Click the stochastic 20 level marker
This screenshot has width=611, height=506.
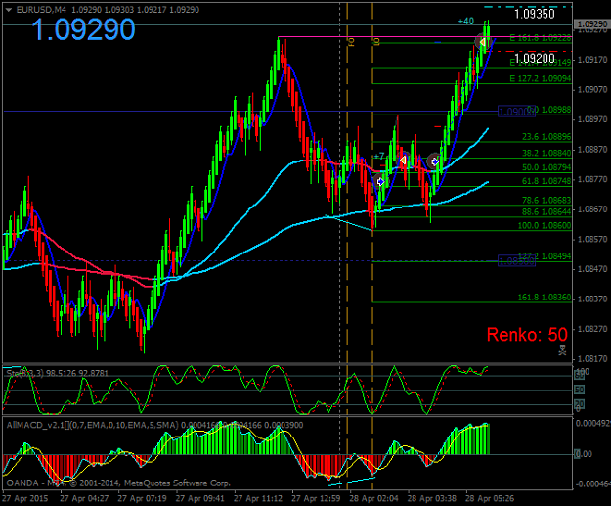[580, 404]
